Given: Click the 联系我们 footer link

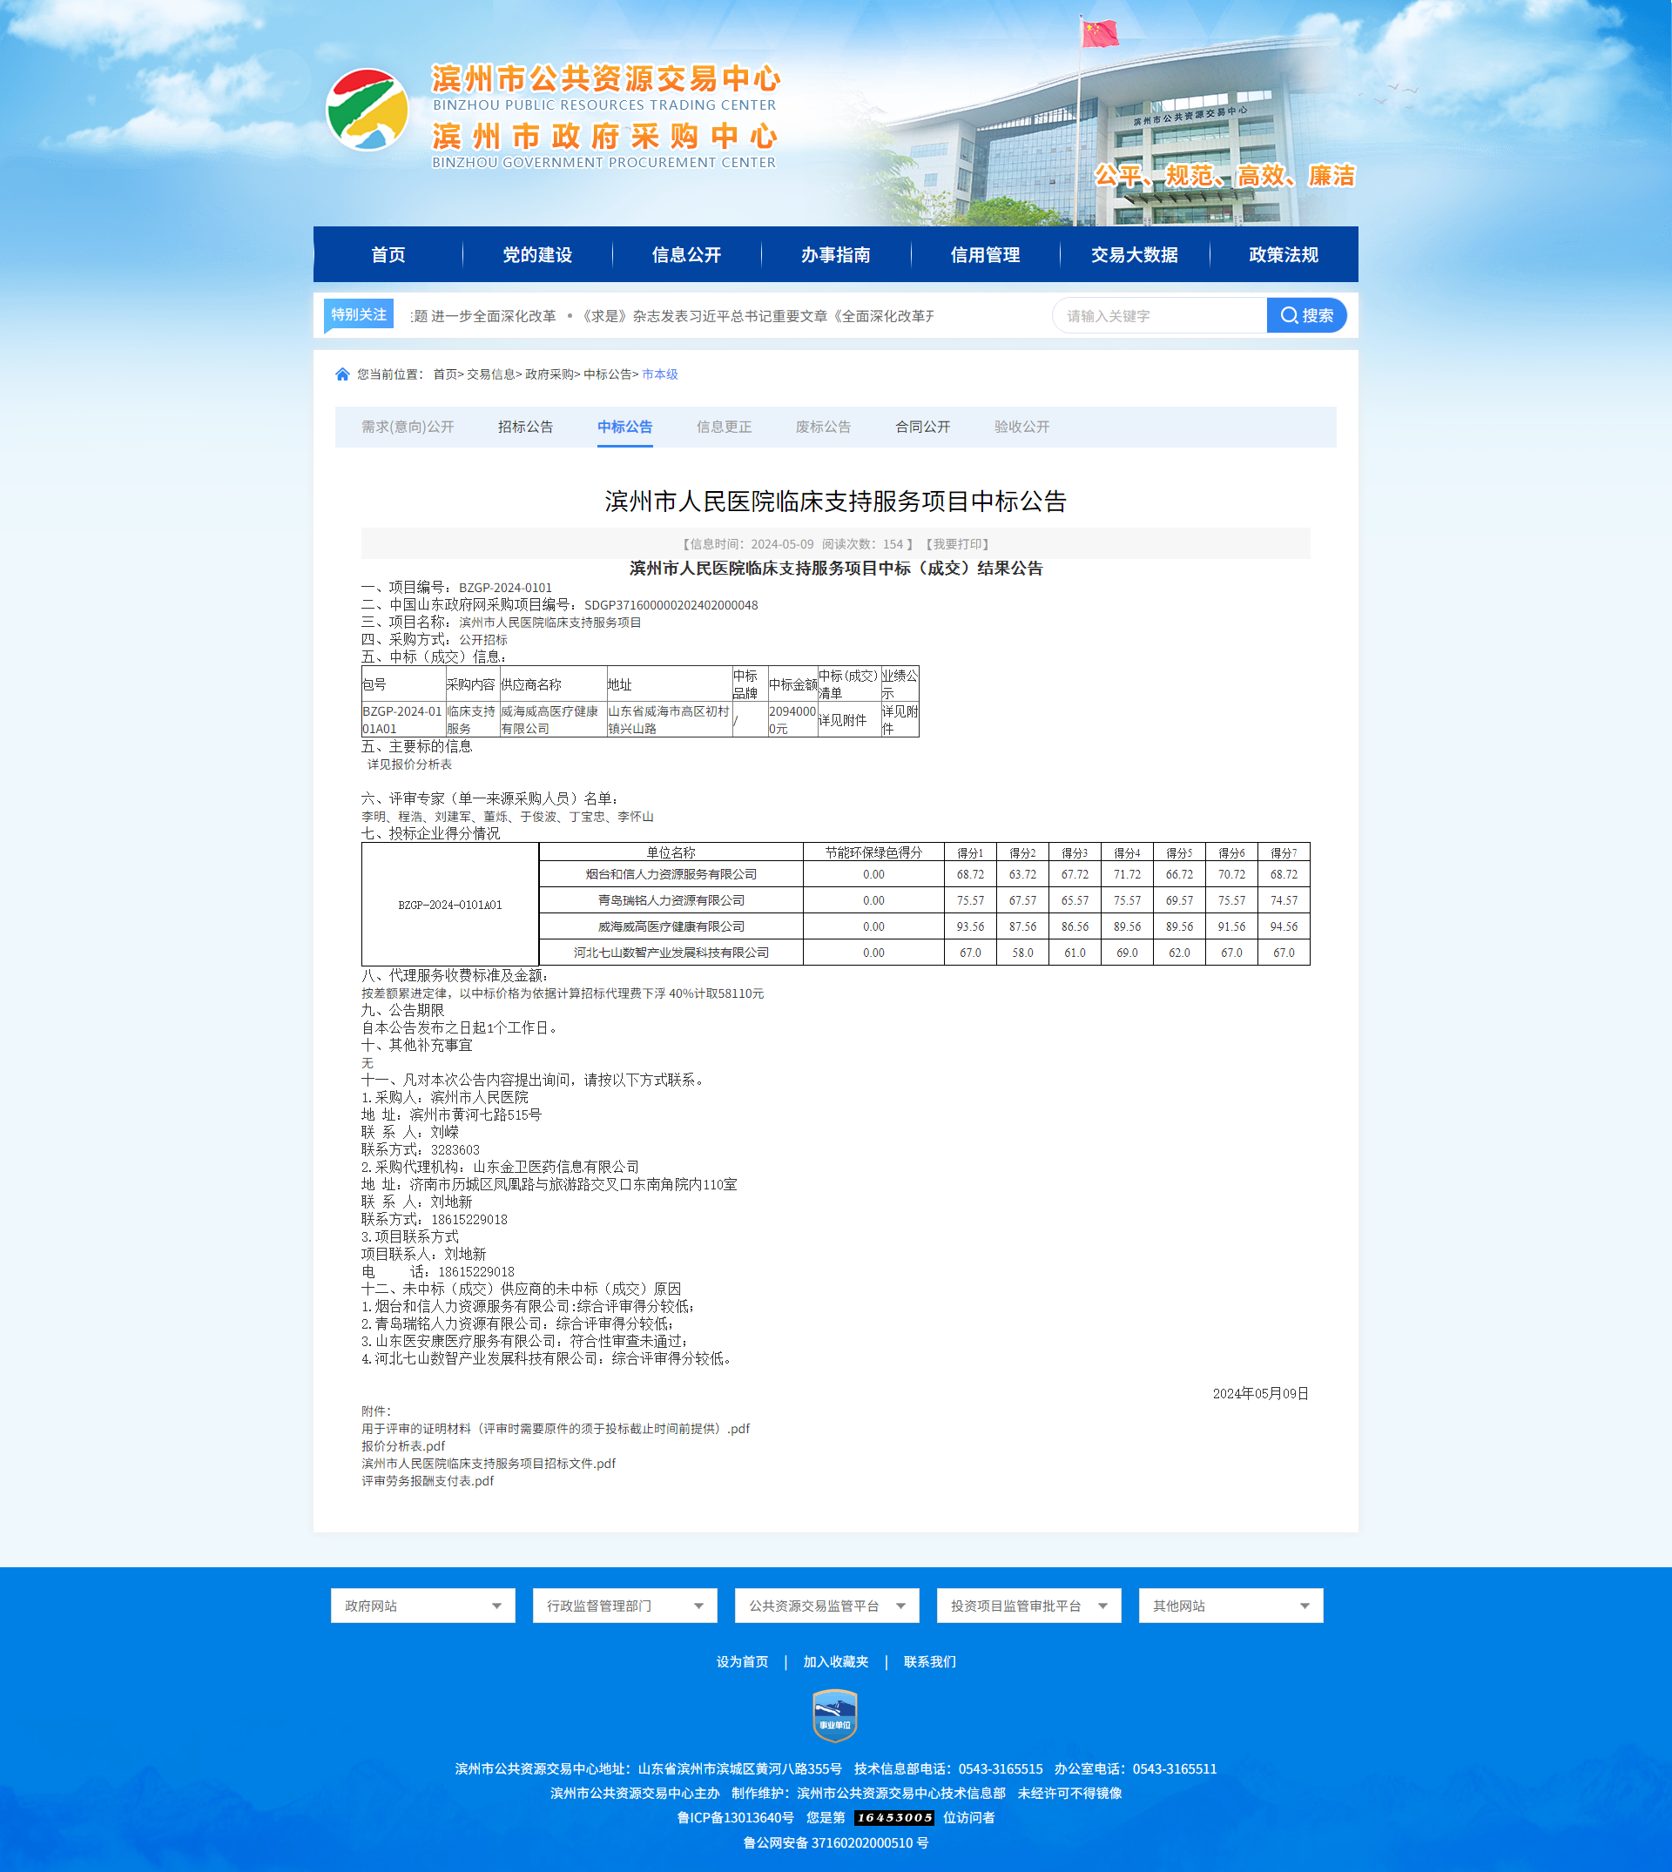Looking at the screenshot, I should [x=930, y=1661].
